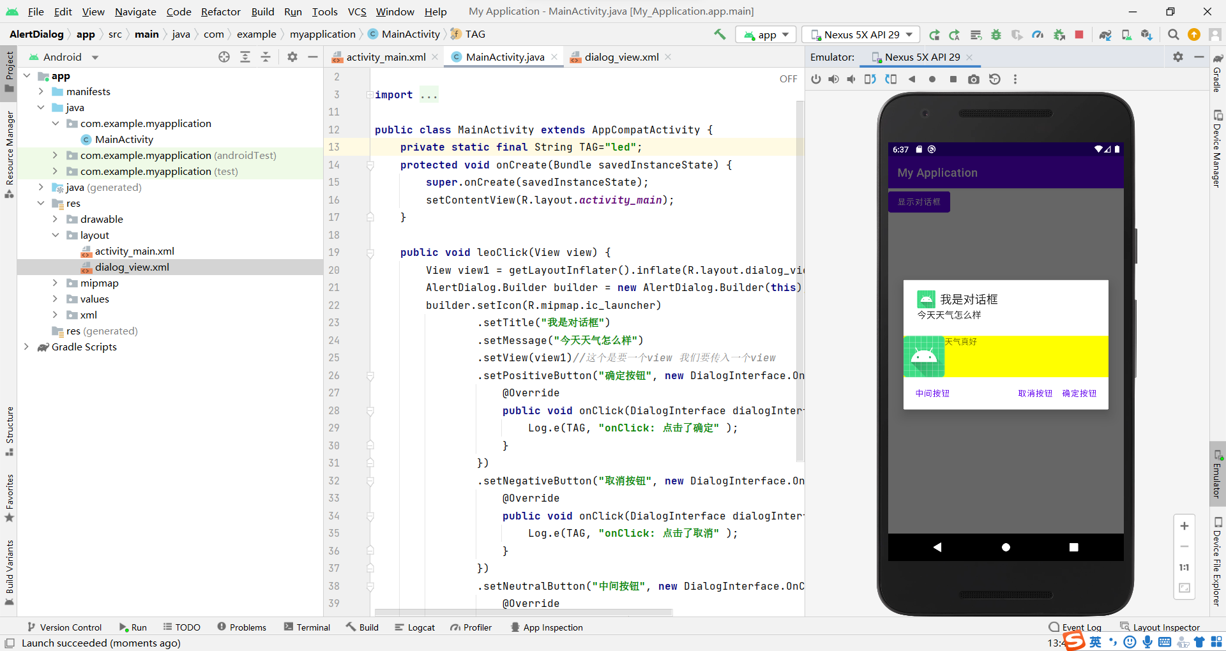The image size is (1226, 651).
Task: Rotate the emulator to landscape
Action: [870, 79]
